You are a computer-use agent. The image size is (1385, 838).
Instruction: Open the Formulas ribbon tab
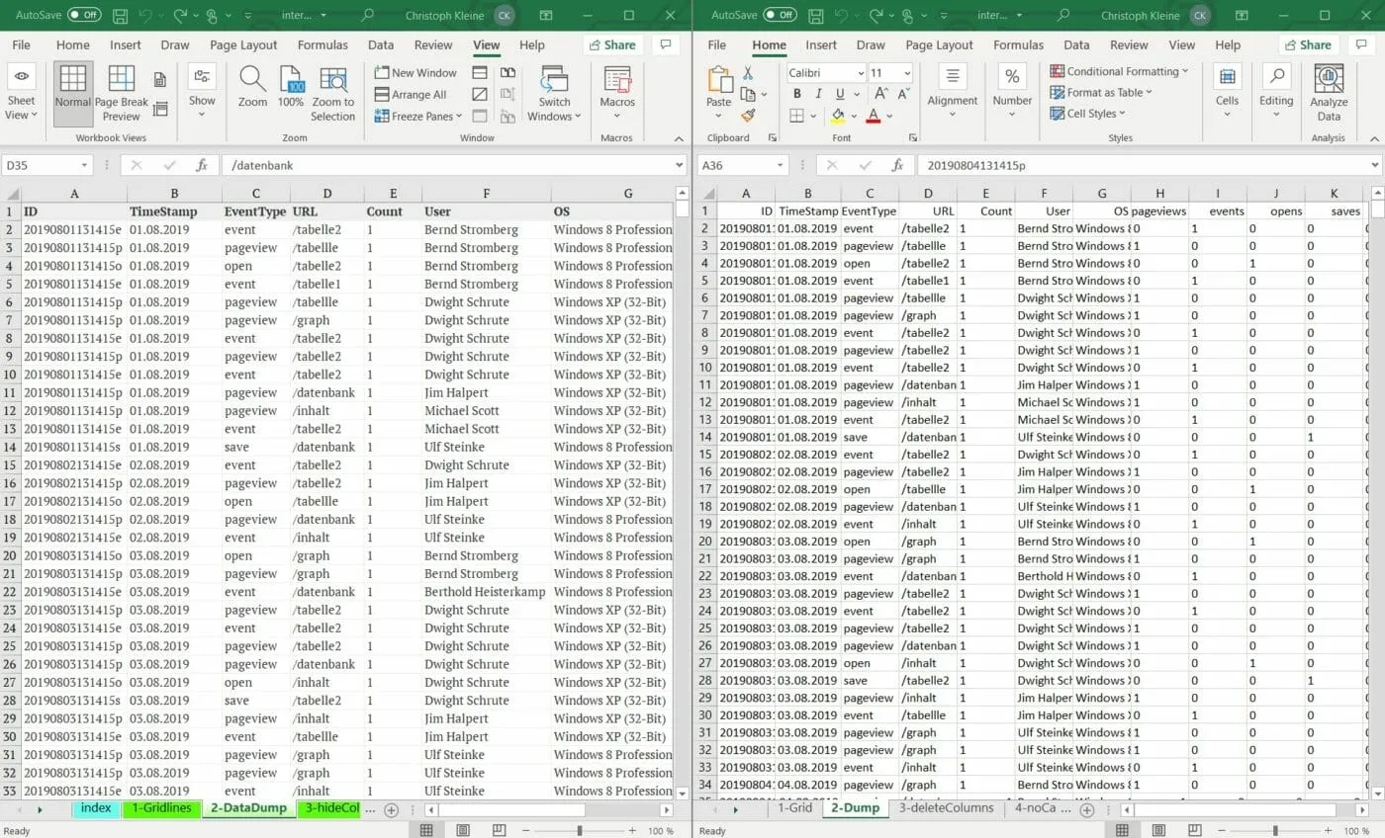click(x=323, y=44)
